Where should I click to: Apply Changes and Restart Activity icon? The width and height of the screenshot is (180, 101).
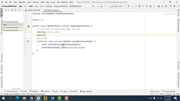[132, 6]
